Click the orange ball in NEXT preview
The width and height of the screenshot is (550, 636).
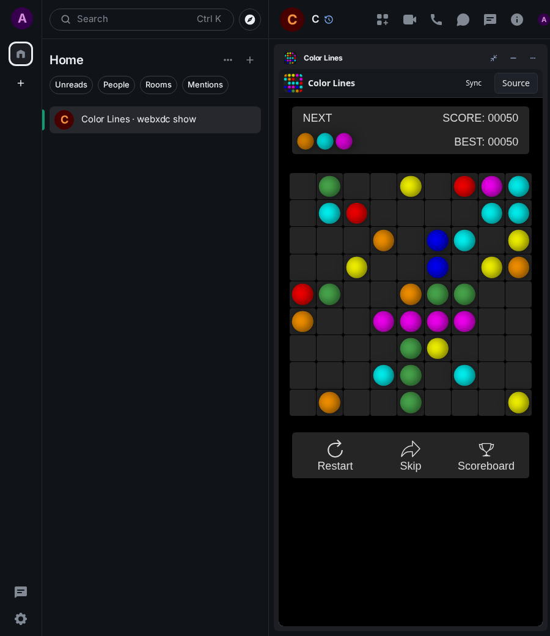[x=306, y=141]
